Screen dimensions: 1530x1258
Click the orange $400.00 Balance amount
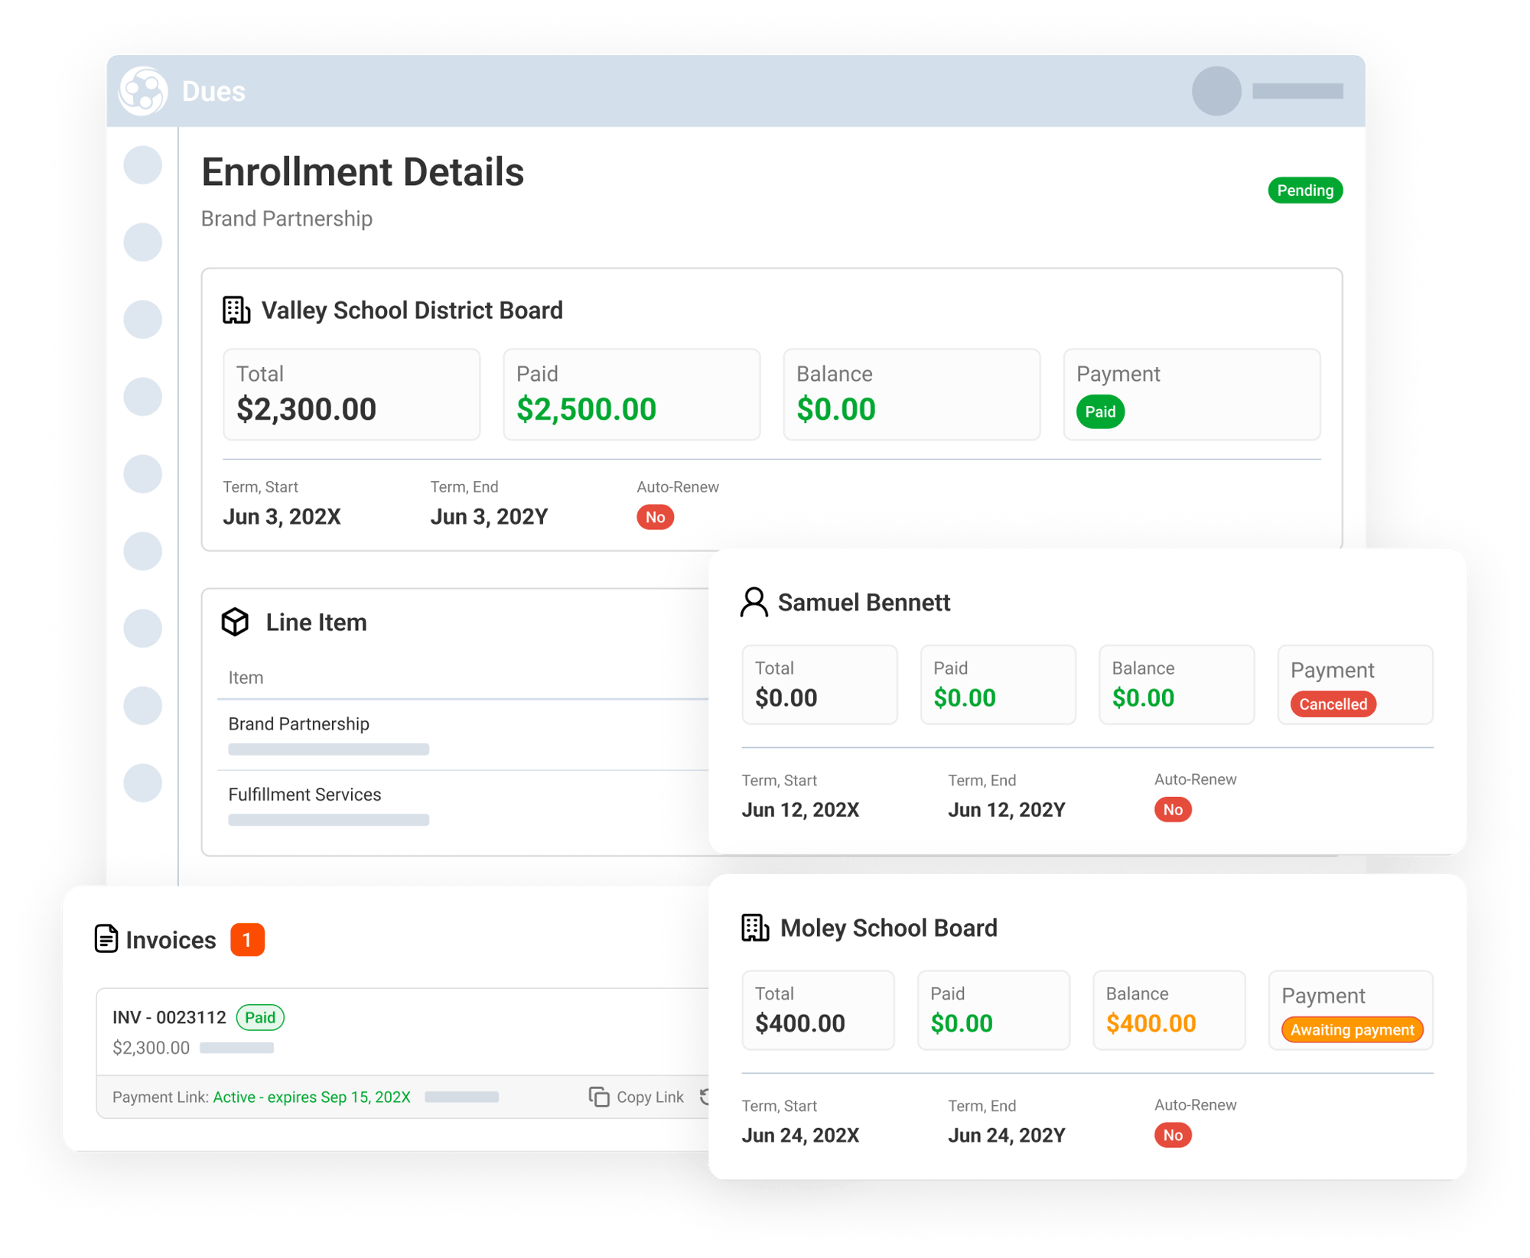point(1151,1023)
